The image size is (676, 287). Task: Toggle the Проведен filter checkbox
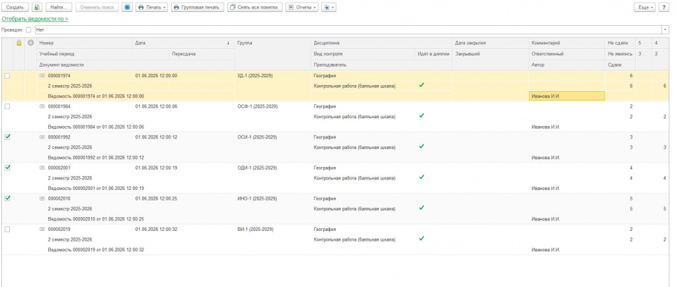point(28,30)
